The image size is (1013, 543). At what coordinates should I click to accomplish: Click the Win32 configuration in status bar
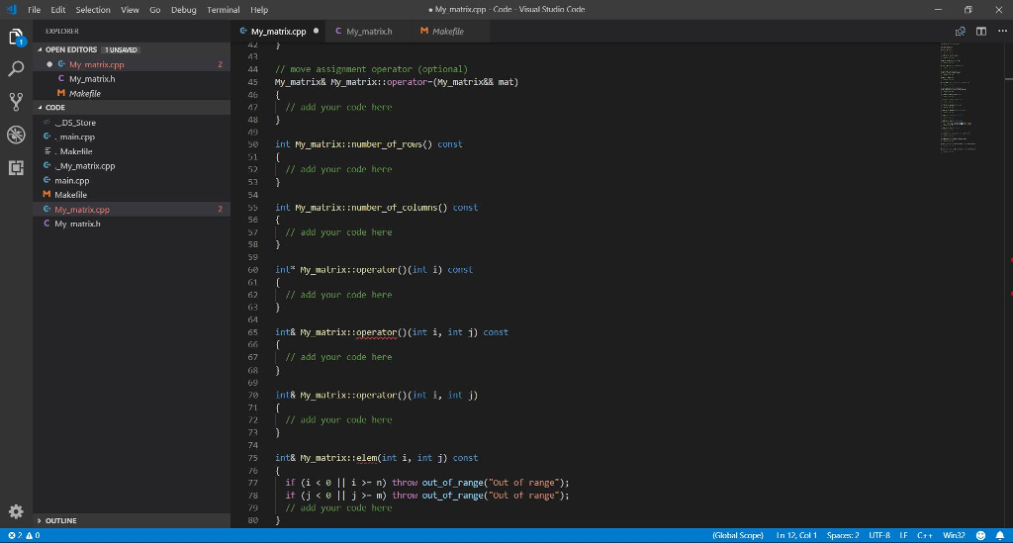click(954, 535)
